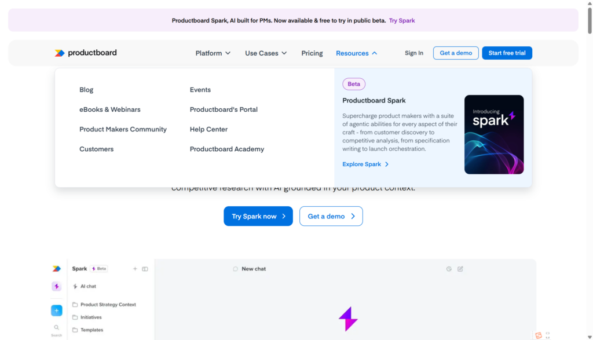Click Try Spark in the top banner

coord(402,21)
